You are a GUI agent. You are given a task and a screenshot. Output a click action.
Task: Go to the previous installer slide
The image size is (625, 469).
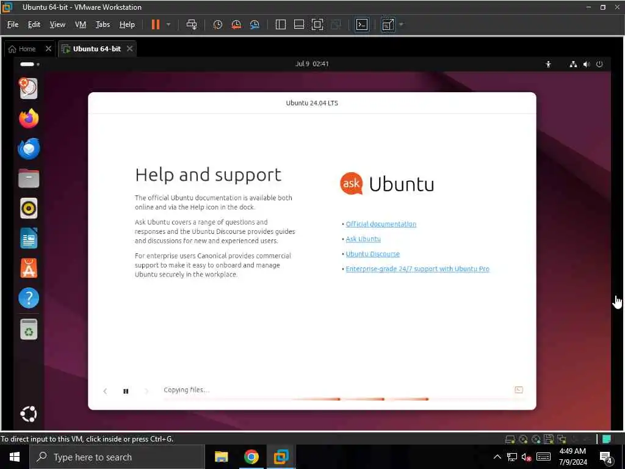click(x=105, y=391)
